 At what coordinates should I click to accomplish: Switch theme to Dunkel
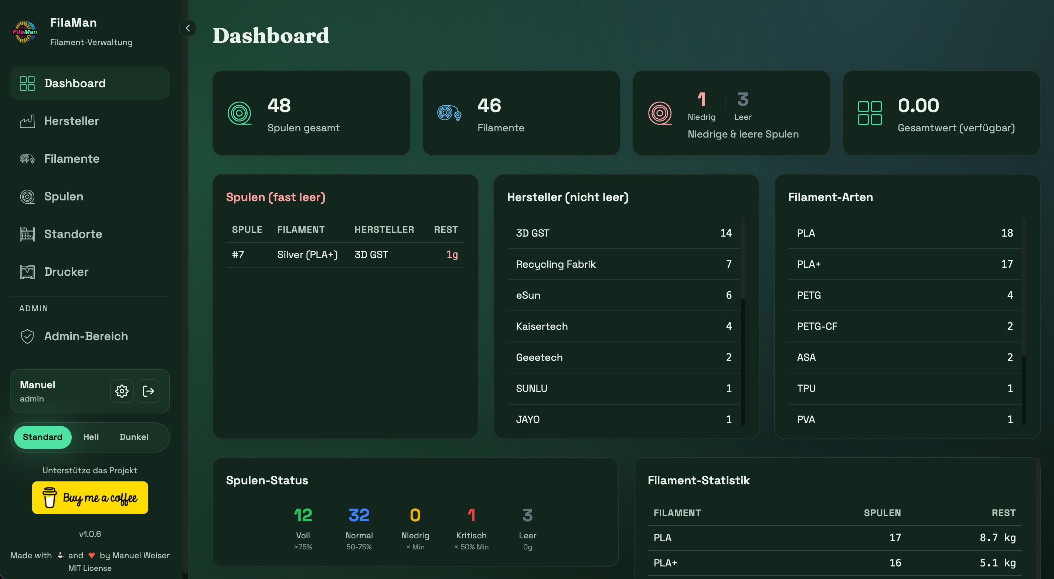point(134,437)
